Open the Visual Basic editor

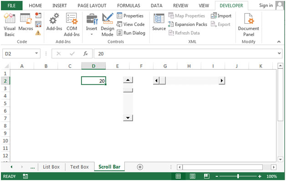[10, 25]
